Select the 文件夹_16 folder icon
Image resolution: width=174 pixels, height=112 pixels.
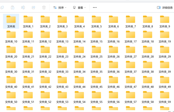pos(114,34)
